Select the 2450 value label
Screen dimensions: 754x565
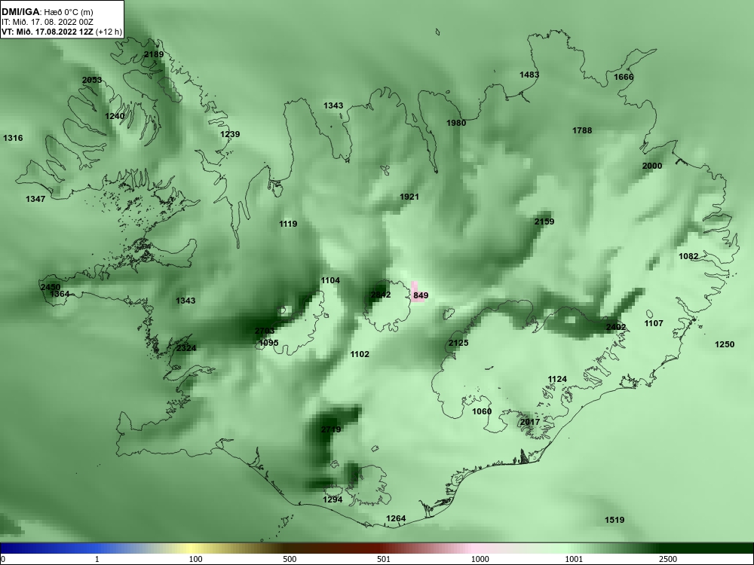click(51, 287)
